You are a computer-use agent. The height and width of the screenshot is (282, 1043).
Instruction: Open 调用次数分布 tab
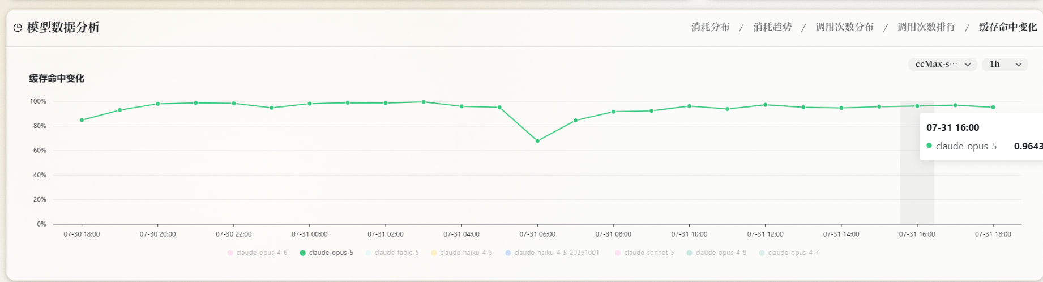[844, 27]
